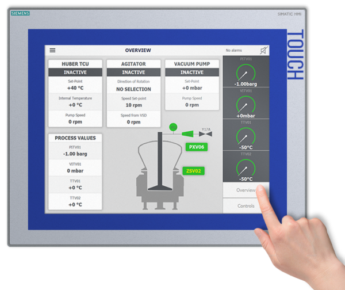Toggle Huber TCU INACTIVE status bar

[x=75, y=72]
